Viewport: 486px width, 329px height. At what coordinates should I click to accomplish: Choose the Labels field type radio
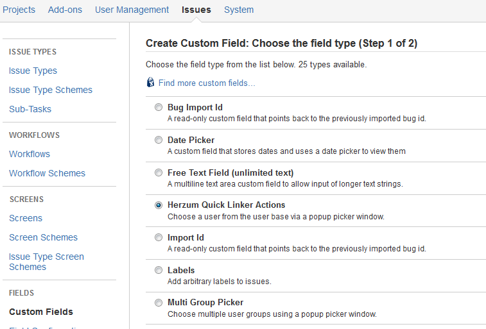[x=159, y=270]
